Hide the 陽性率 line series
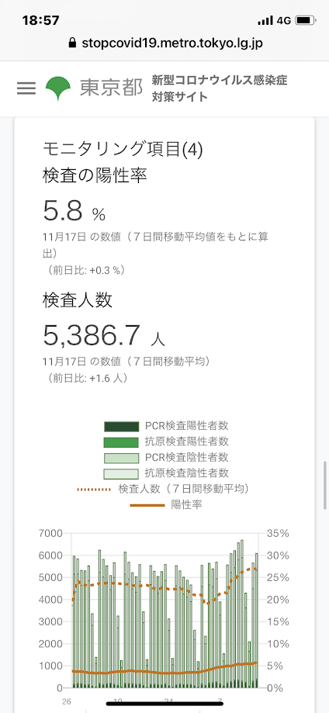Image resolution: width=329 pixels, height=713 pixels. point(166,504)
